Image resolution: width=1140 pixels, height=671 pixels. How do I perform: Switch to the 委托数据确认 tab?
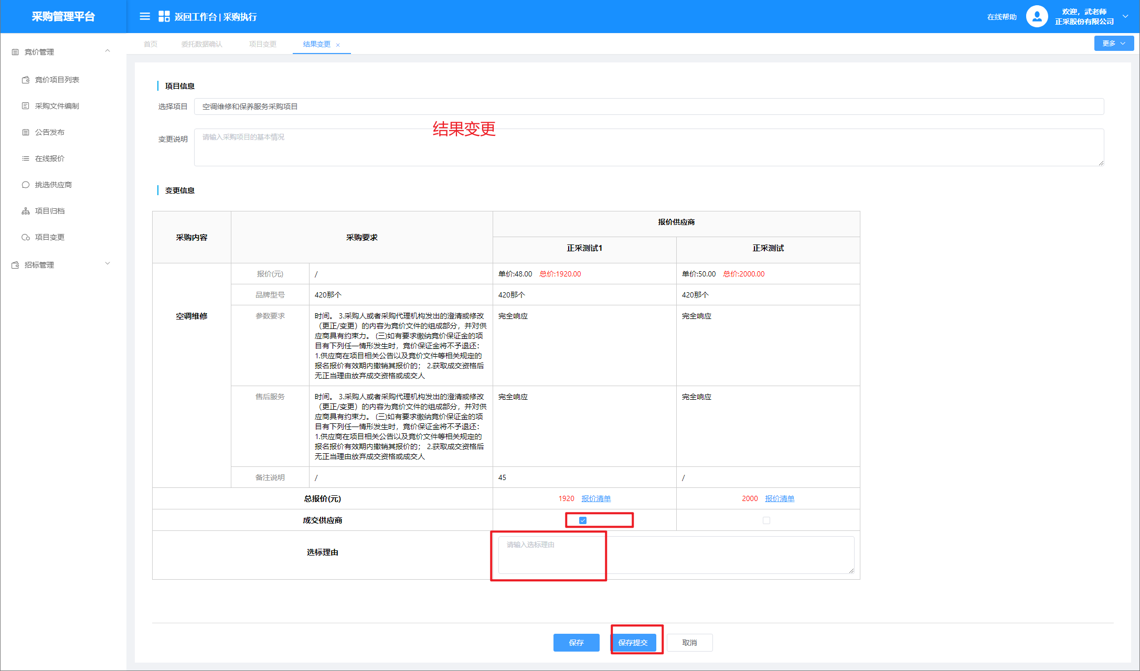(201, 44)
